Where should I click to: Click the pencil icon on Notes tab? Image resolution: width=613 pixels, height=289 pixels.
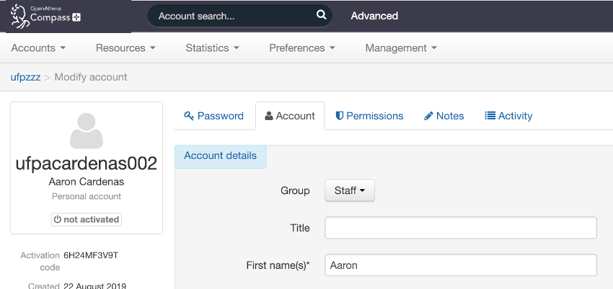pos(428,116)
